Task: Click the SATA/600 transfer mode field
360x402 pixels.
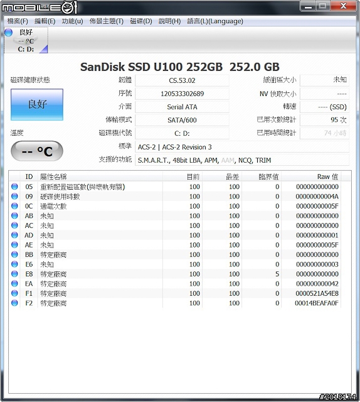Action: (x=182, y=120)
